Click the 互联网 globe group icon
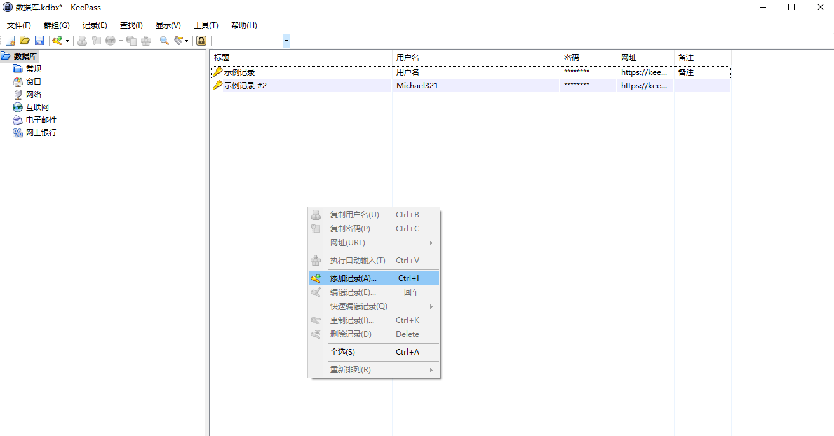Viewport: 834px width, 436px height. [x=18, y=107]
